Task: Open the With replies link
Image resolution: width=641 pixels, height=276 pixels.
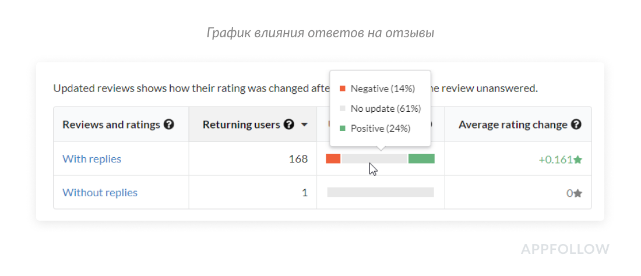Action: 92,159
